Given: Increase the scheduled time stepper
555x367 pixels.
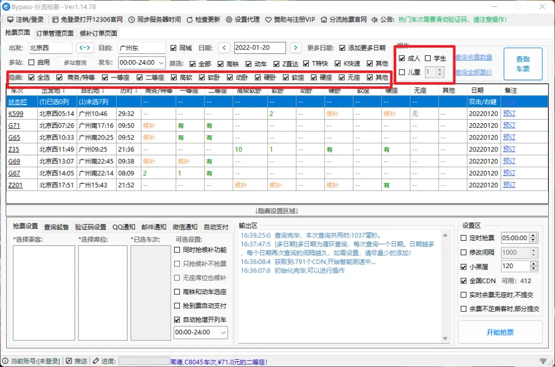Looking at the screenshot, I should tap(533, 236).
